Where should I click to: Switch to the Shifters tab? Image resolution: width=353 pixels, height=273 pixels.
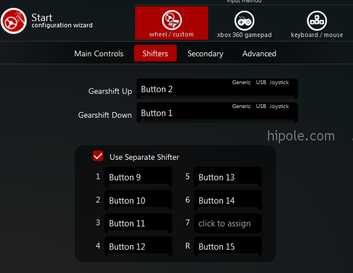tap(155, 53)
